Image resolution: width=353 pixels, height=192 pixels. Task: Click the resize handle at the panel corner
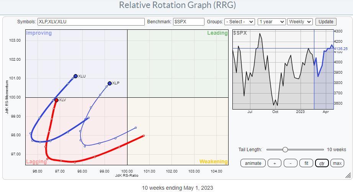pos(347,176)
